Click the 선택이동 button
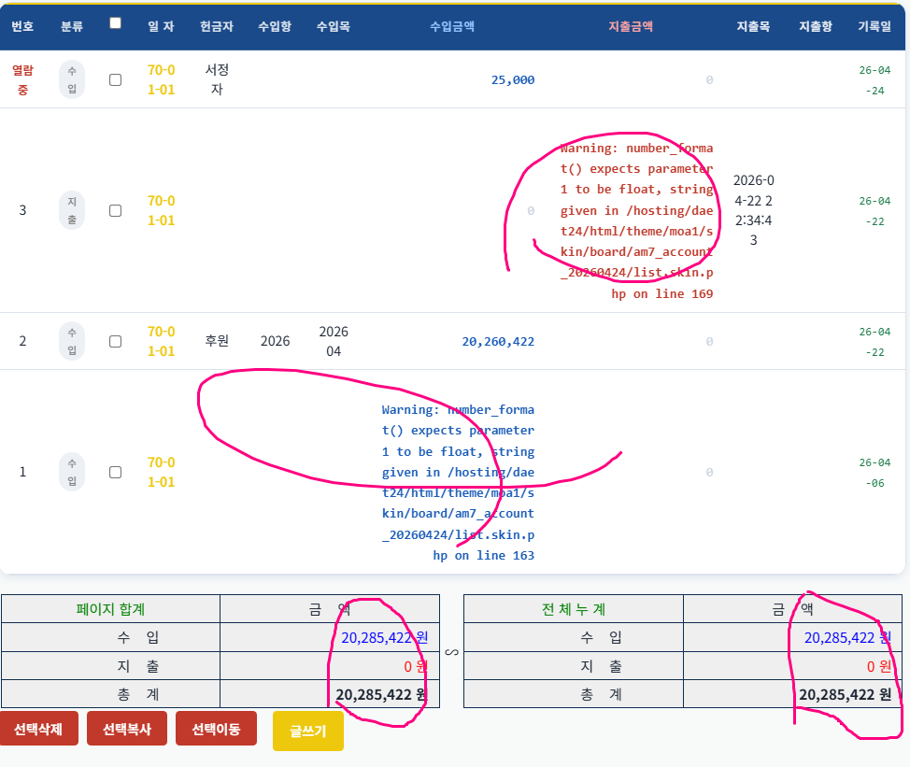Image resolution: width=910 pixels, height=767 pixels. click(216, 729)
